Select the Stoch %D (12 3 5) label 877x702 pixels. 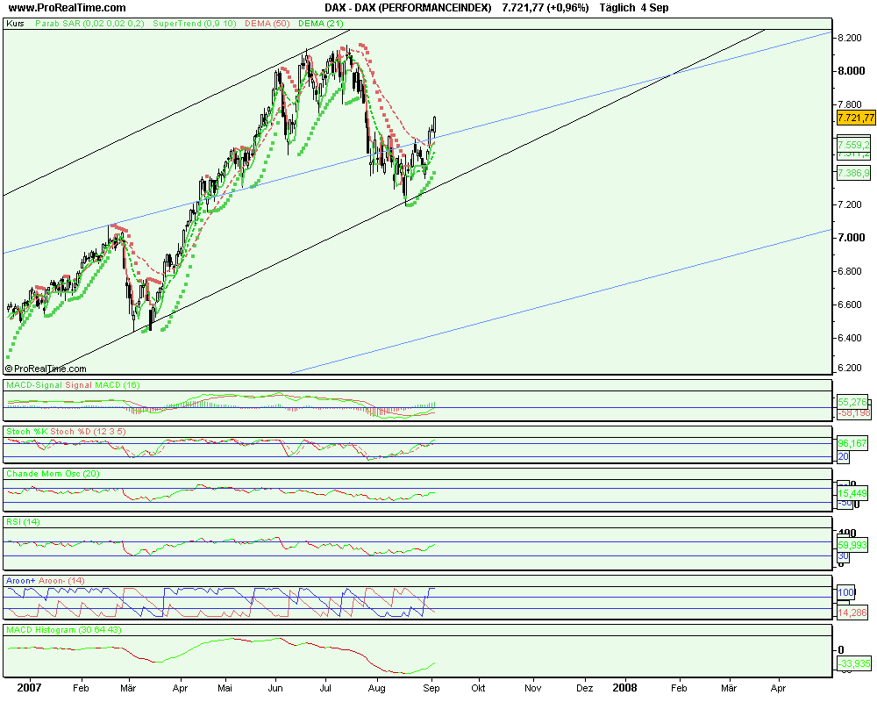(x=89, y=432)
